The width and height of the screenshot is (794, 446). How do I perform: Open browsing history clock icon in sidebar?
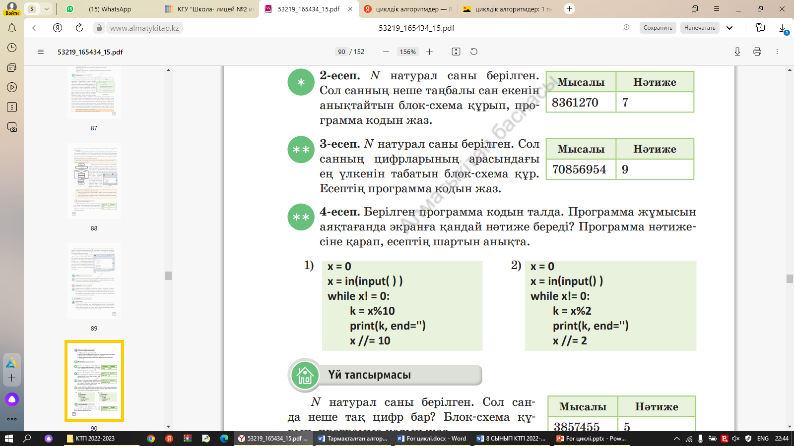click(x=12, y=48)
